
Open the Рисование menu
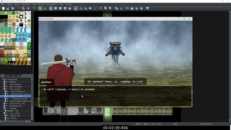pos(26,4)
